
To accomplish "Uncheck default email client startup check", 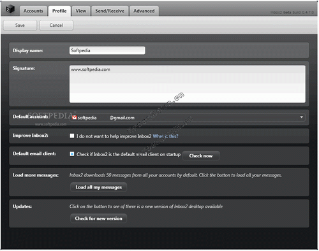I will point(72,154).
